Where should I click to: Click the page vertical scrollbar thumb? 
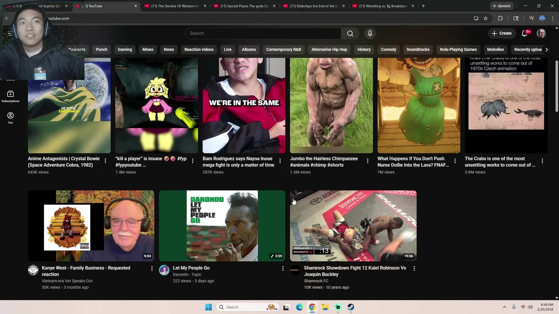click(x=556, y=86)
